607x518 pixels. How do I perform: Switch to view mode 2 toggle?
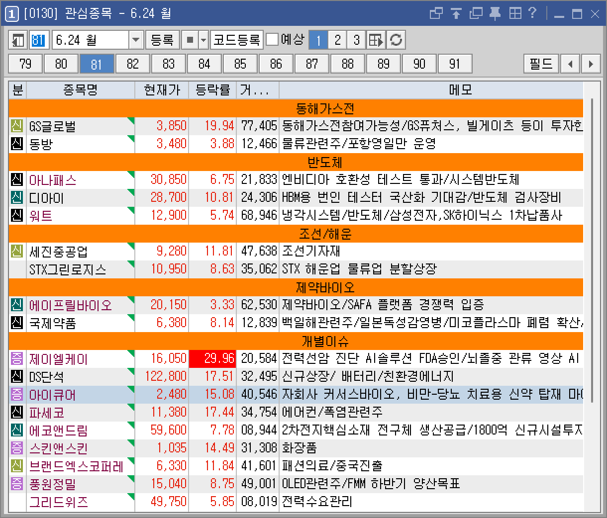[337, 40]
